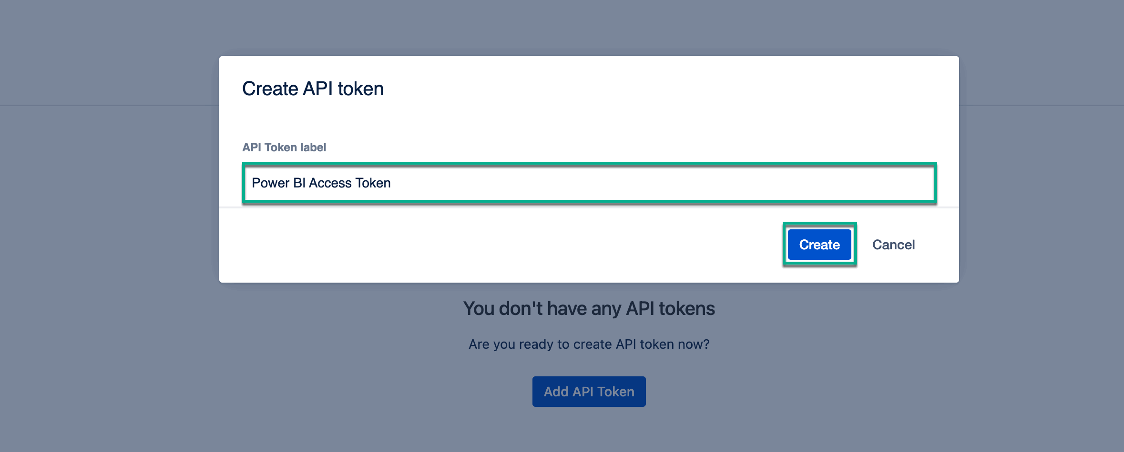Screen dimensions: 1124x452
Task: Click the Cancel link beside Create
Action: [893, 244]
